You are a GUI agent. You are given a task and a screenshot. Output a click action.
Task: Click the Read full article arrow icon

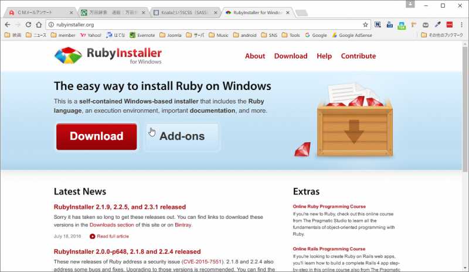coord(93,236)
